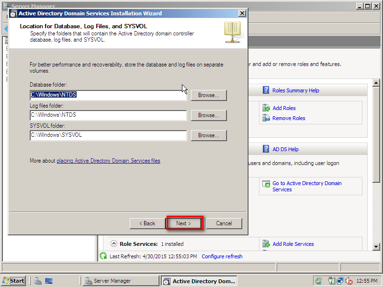Close the AD DS Installation Wizard dialog
This screenshot has width=383, height=287.
tap(242, 13)
